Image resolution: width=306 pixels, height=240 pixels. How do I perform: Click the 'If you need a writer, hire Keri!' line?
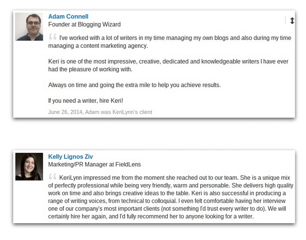coord(85,101)
